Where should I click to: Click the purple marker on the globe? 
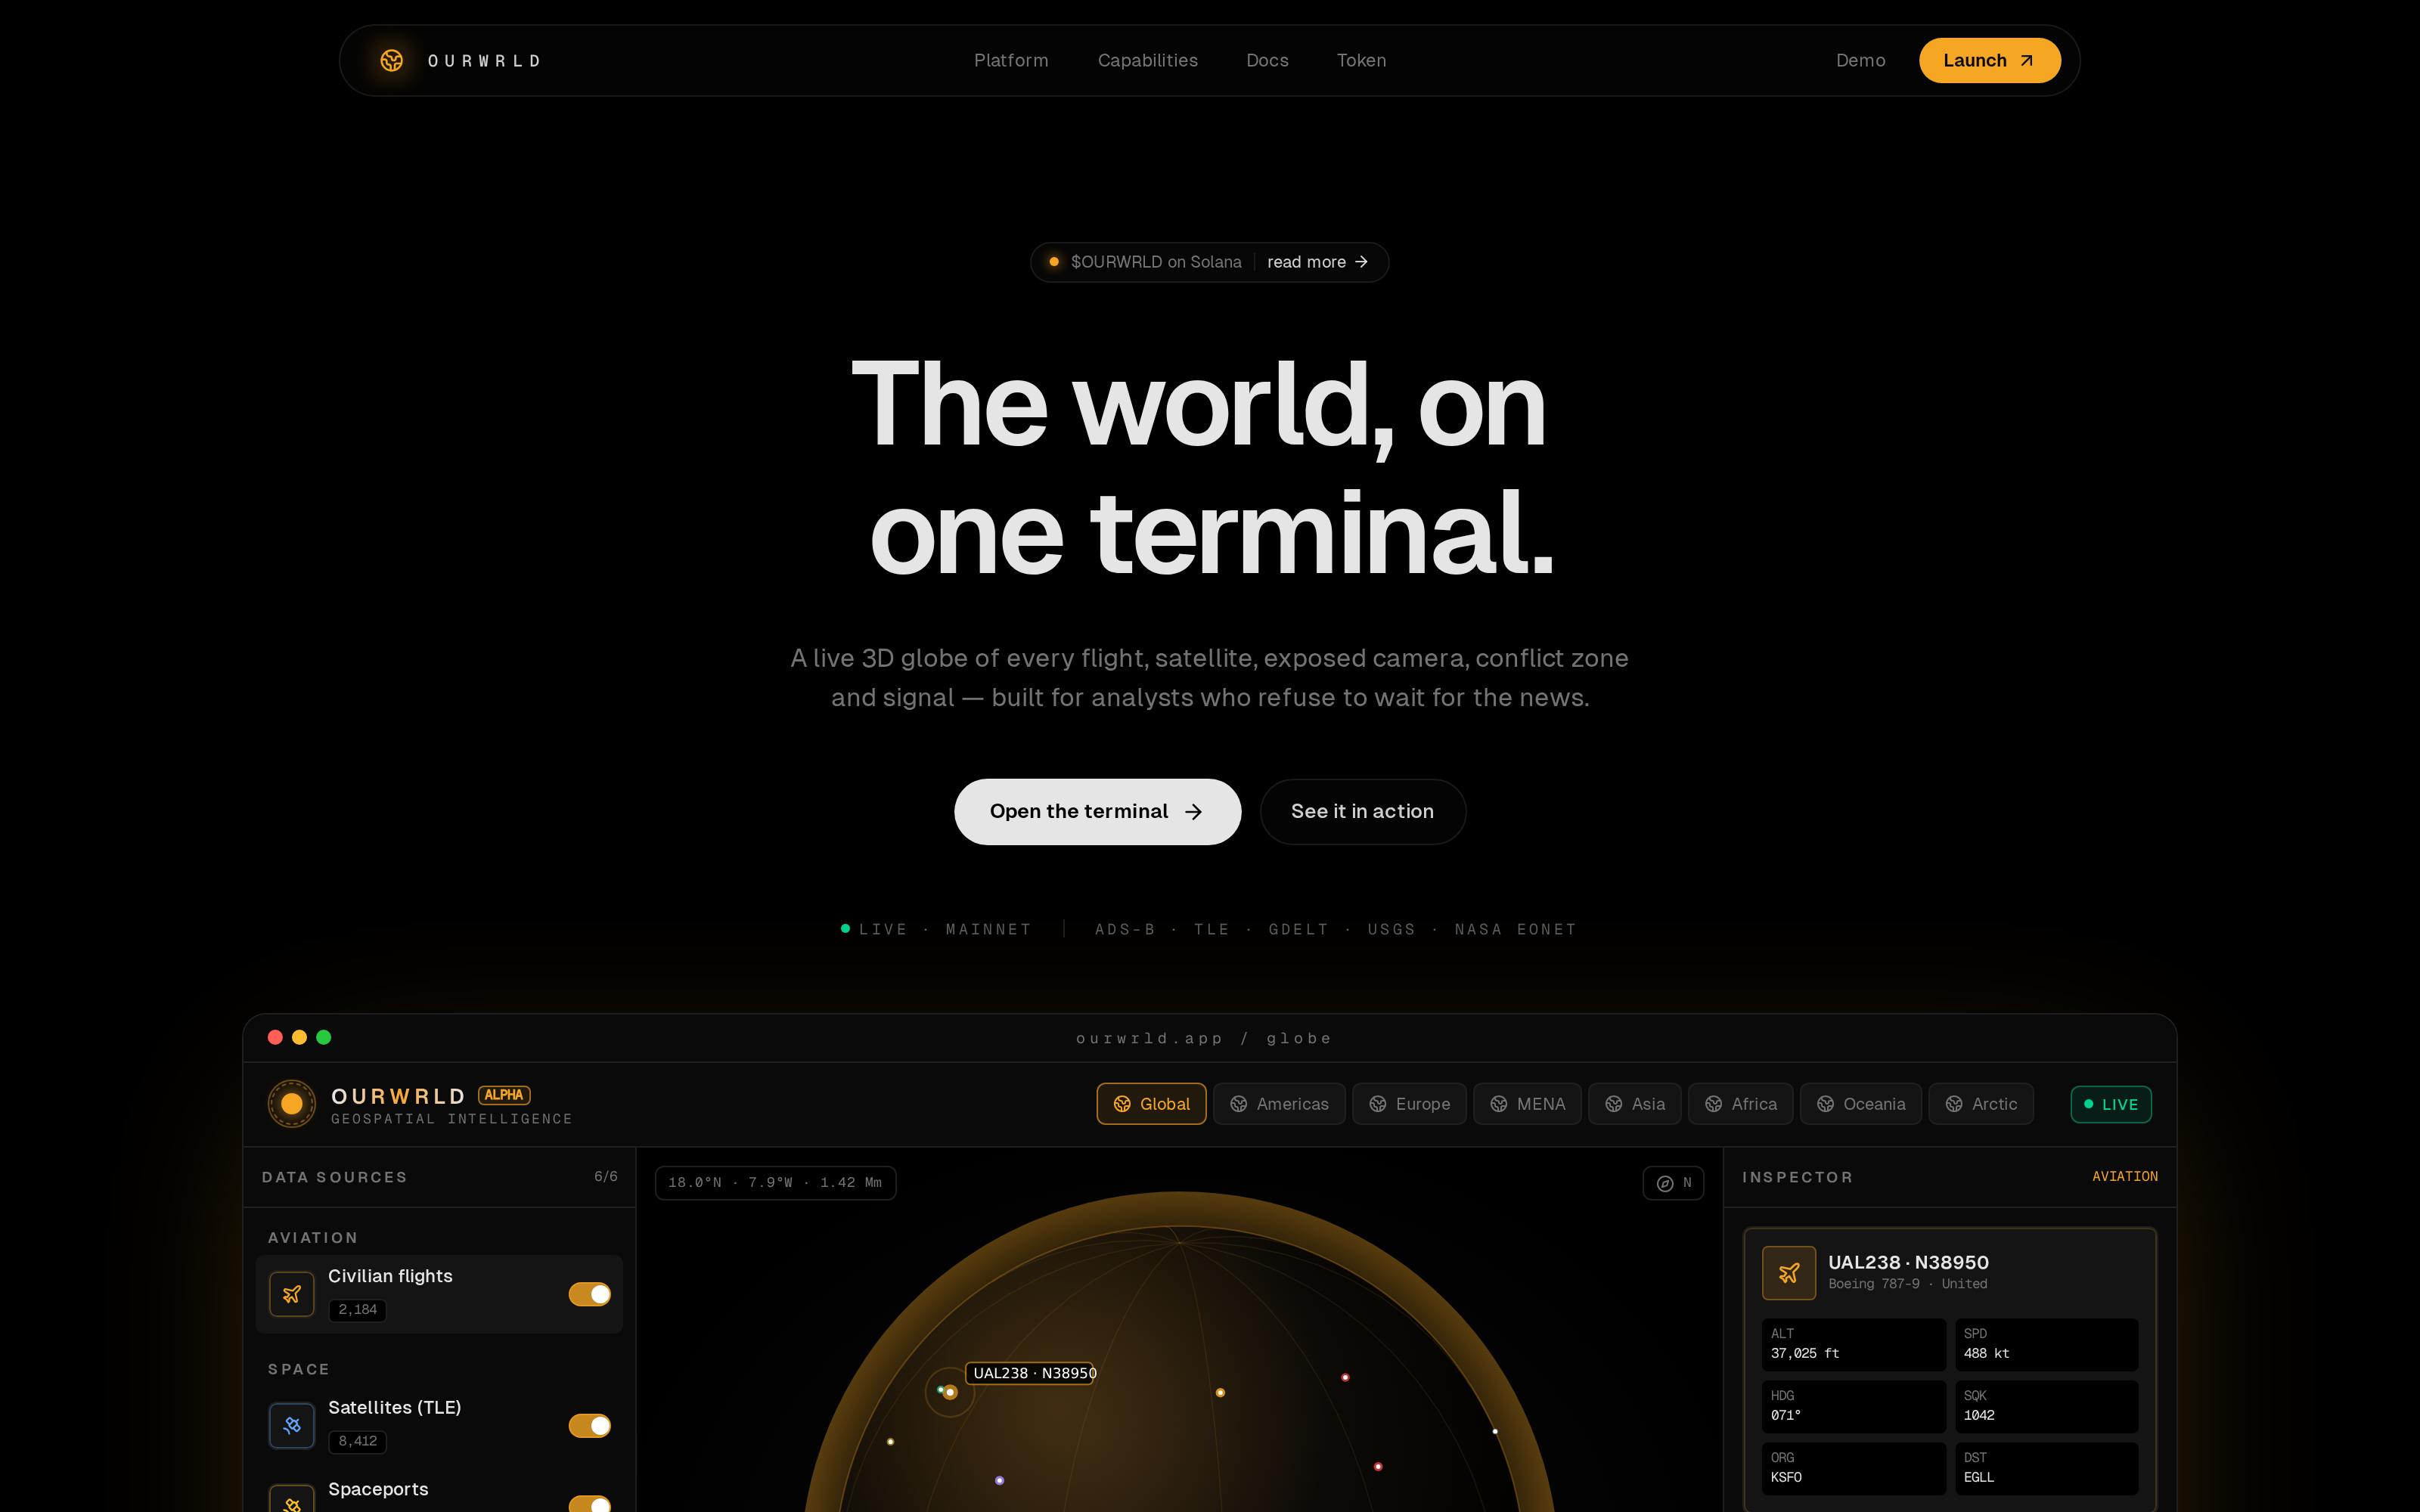pos(999,1480)
